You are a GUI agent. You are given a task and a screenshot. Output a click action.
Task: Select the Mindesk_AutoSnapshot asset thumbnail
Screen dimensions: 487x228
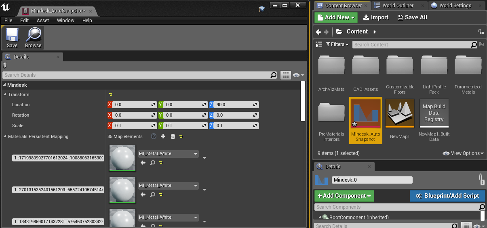coord(366,113)
